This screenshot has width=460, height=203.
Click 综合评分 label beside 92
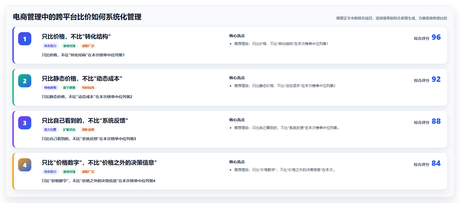[422, 80]
